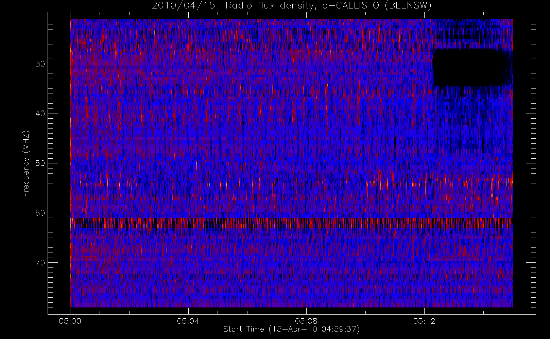Click the 'Start Time (15-Apr-10 04:59:37)' label

(x=291, y=329)
